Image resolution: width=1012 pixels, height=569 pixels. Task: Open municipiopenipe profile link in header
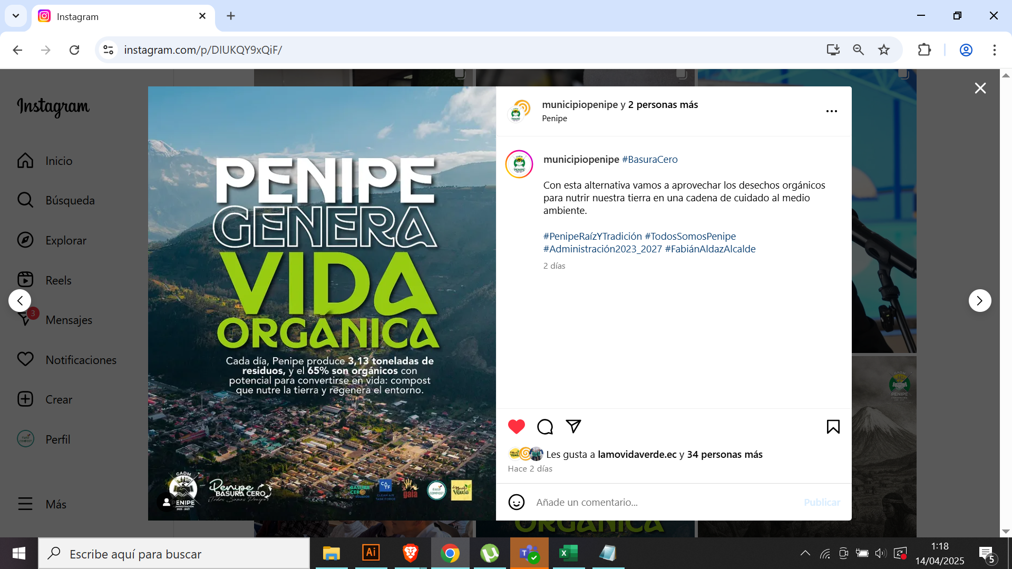580,104
